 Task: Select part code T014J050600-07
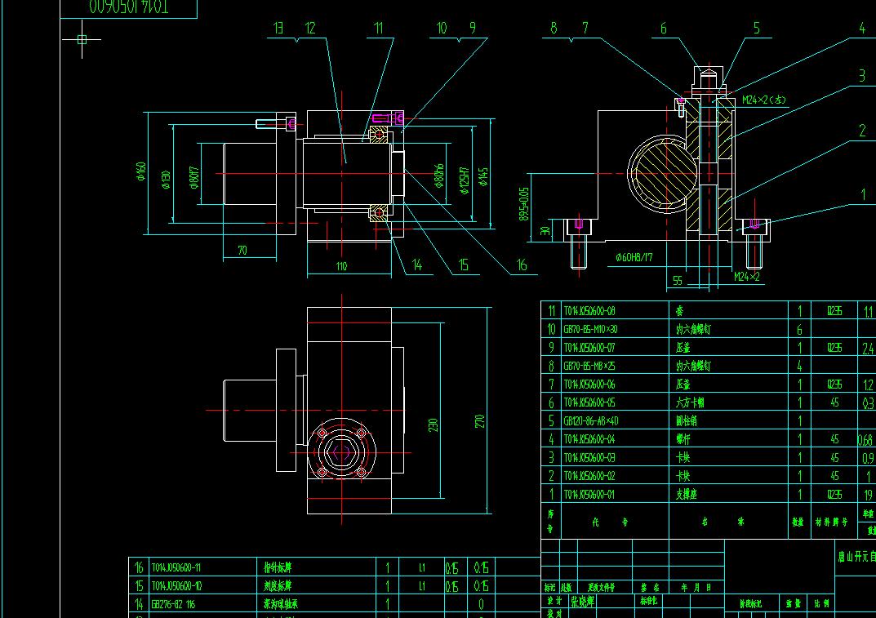coord(589,348)
